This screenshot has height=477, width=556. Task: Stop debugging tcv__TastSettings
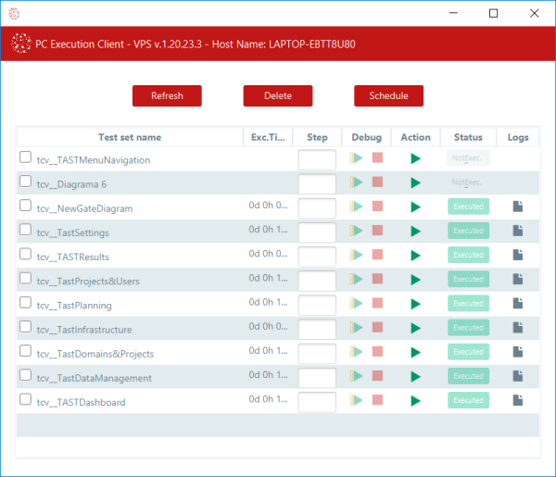click(x=377, y=231)
